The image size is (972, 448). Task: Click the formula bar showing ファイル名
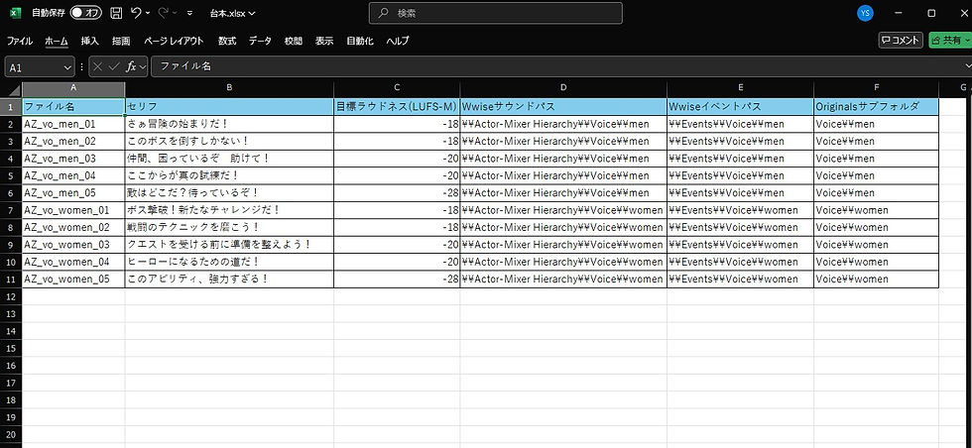click(x=556, y=67)
